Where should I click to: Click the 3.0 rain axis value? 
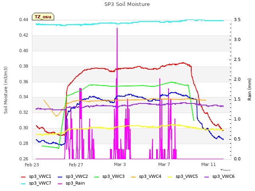(x=237, y=40)
